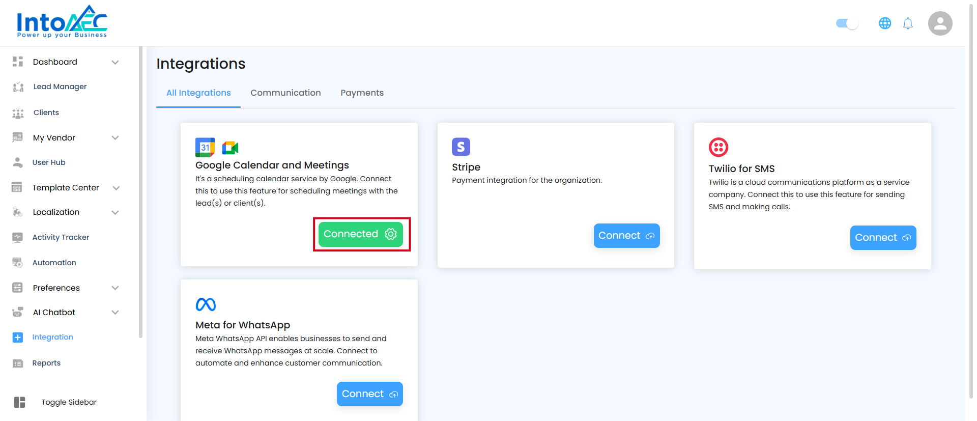
Task: Expand the Template Center chevron
Action: coord(116,188)
